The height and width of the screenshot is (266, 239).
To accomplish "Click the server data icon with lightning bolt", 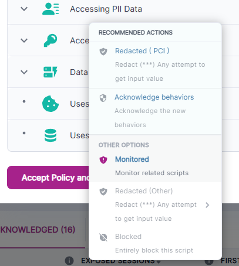I will click(51, 72).
